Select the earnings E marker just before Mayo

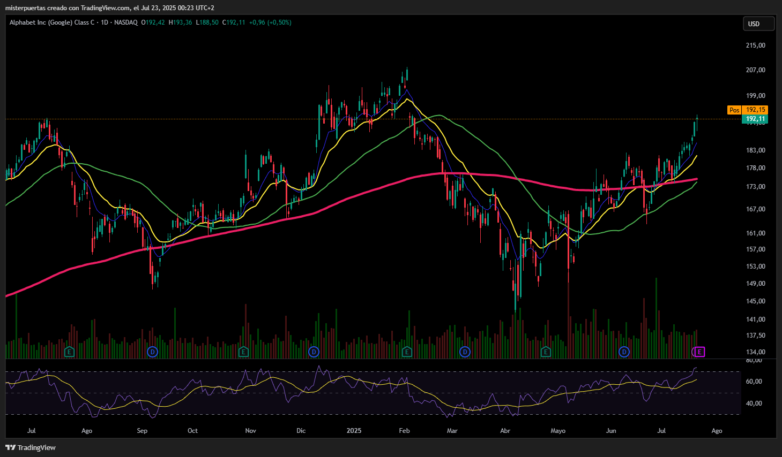pos(546,352)
